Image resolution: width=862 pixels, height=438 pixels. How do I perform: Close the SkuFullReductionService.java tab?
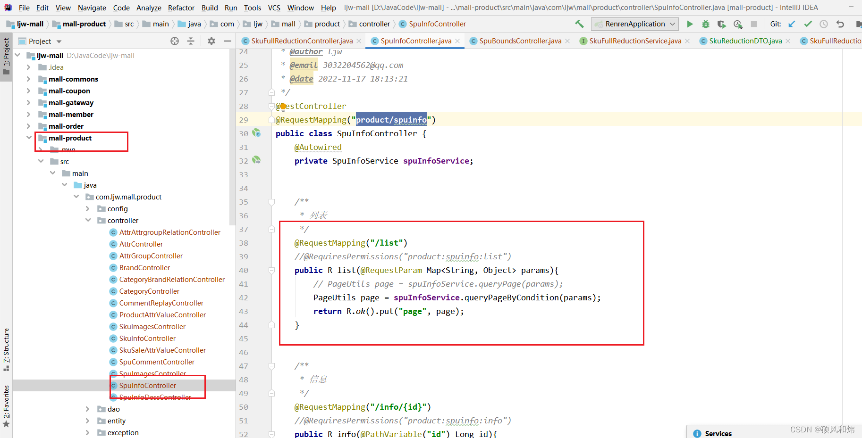(x=687, y=41)
